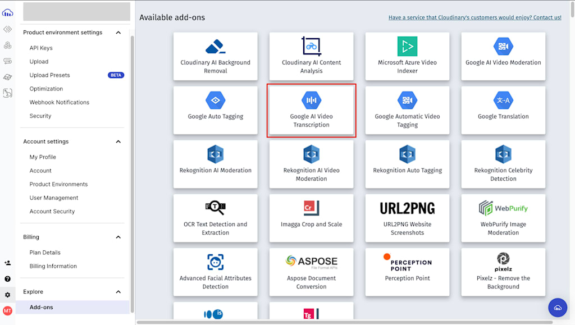This screenshot has width=575, height=325.
Task: Click 'OCR Text Detection and Extraction' label
Action: click(215, 228)
